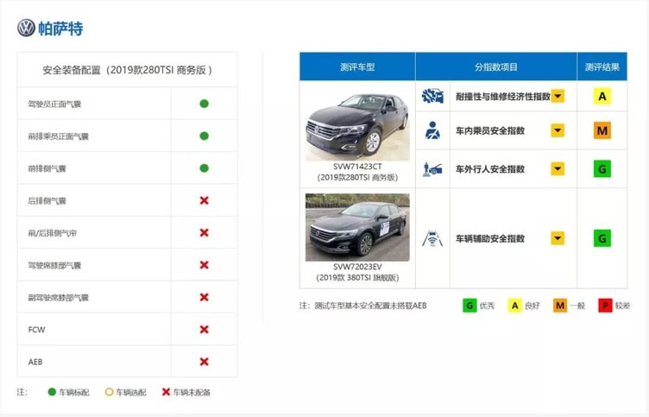The width and height of the screenshot is (649, 417).
Task: Click the 耐撞性与维修经济性指数 label
Action: [503, 97]
